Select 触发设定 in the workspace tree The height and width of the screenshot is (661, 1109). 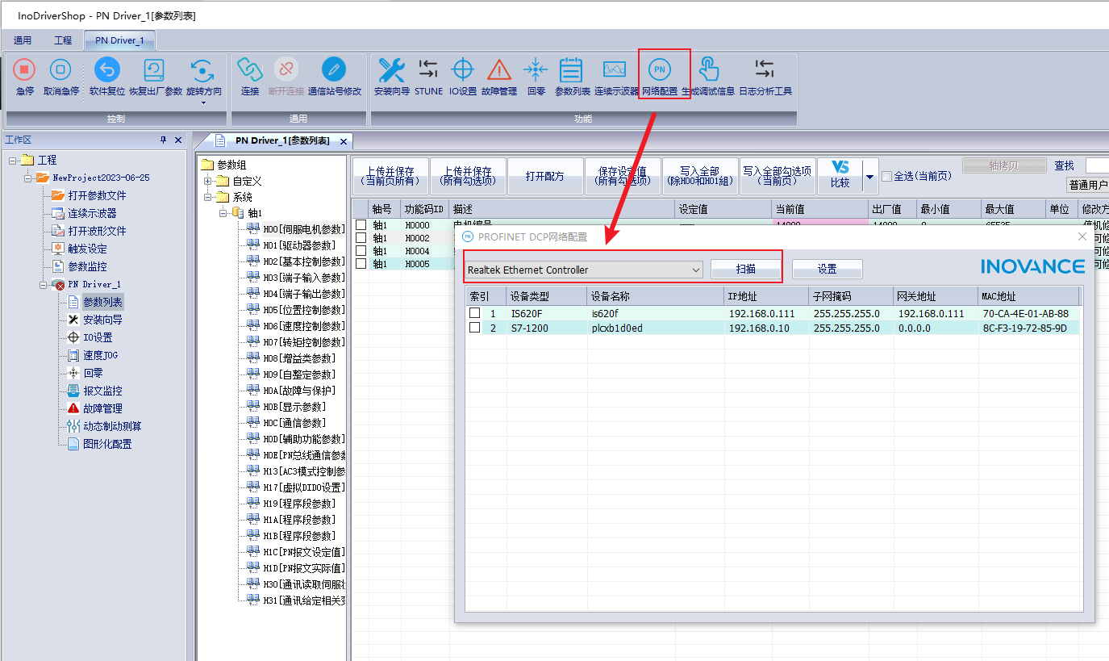pyautogui.click(x=87, y=249)
